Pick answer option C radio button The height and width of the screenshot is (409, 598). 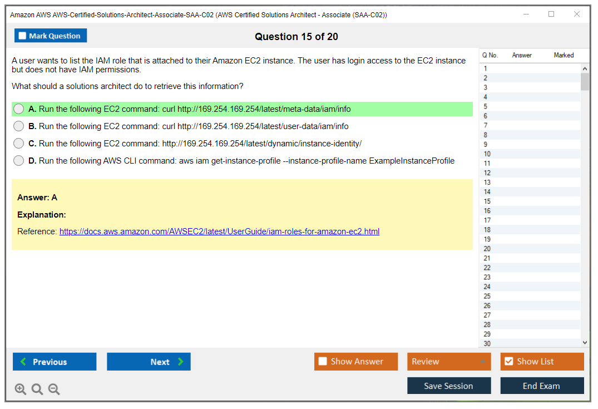(x=19, y=144)
